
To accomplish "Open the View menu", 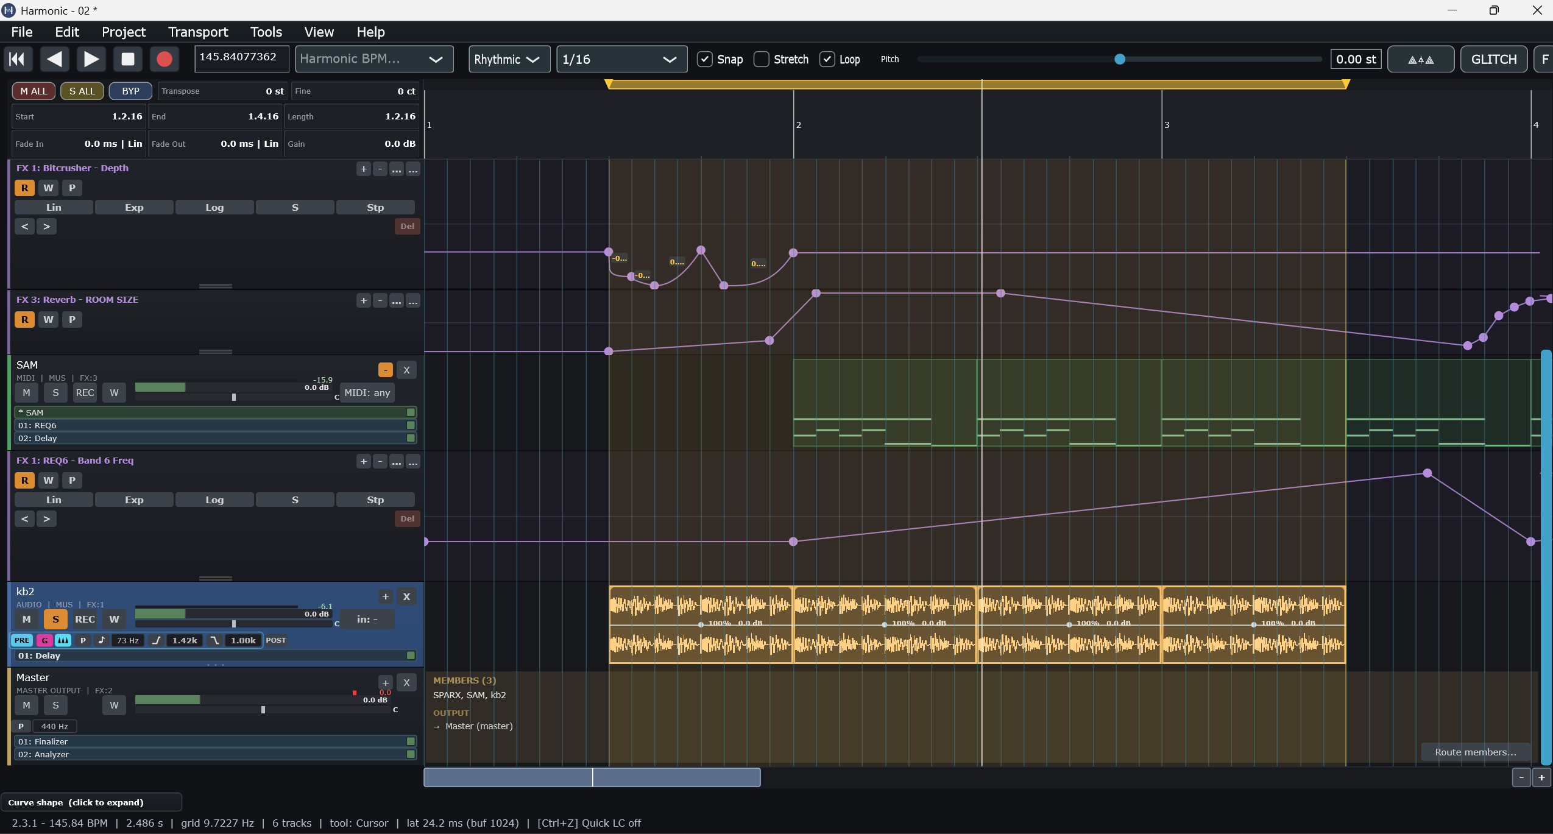I will click(x=319, y=32).
